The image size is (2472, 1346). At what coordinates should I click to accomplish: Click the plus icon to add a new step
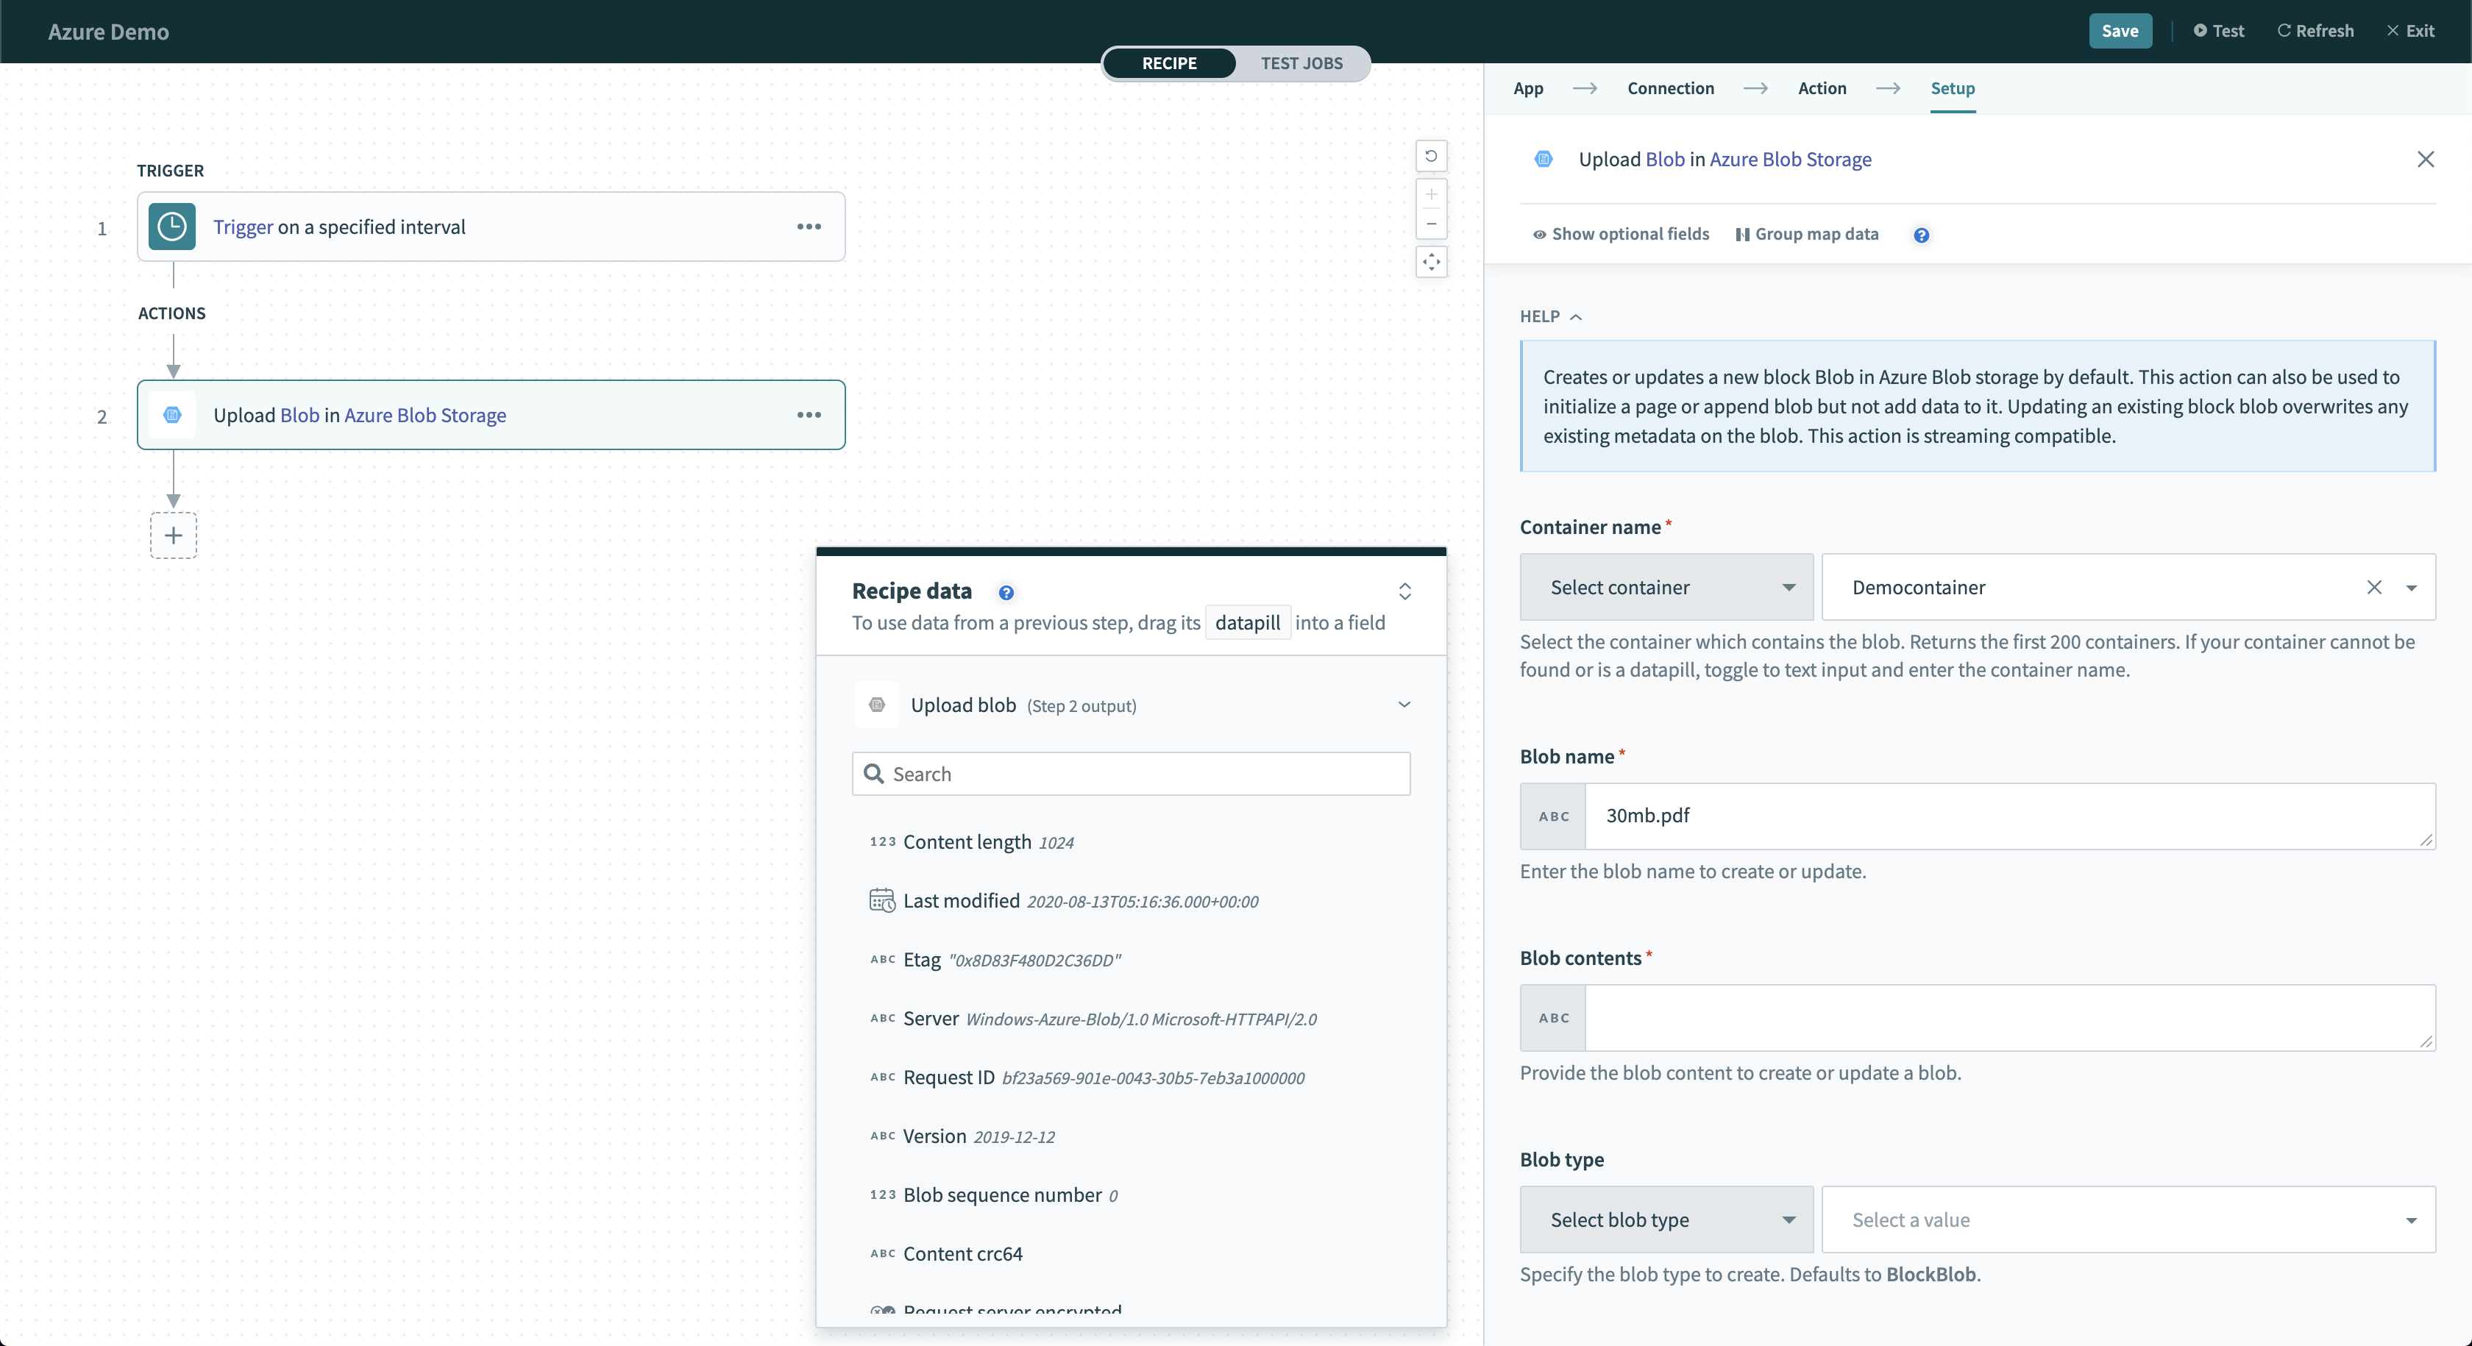[x=174, y=535]
